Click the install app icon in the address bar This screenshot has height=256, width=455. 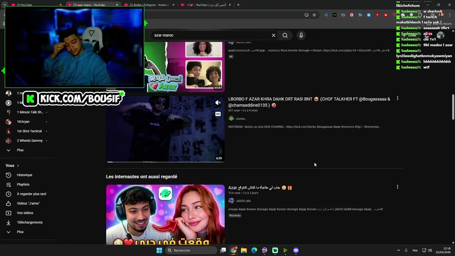(x=306, y=15)
